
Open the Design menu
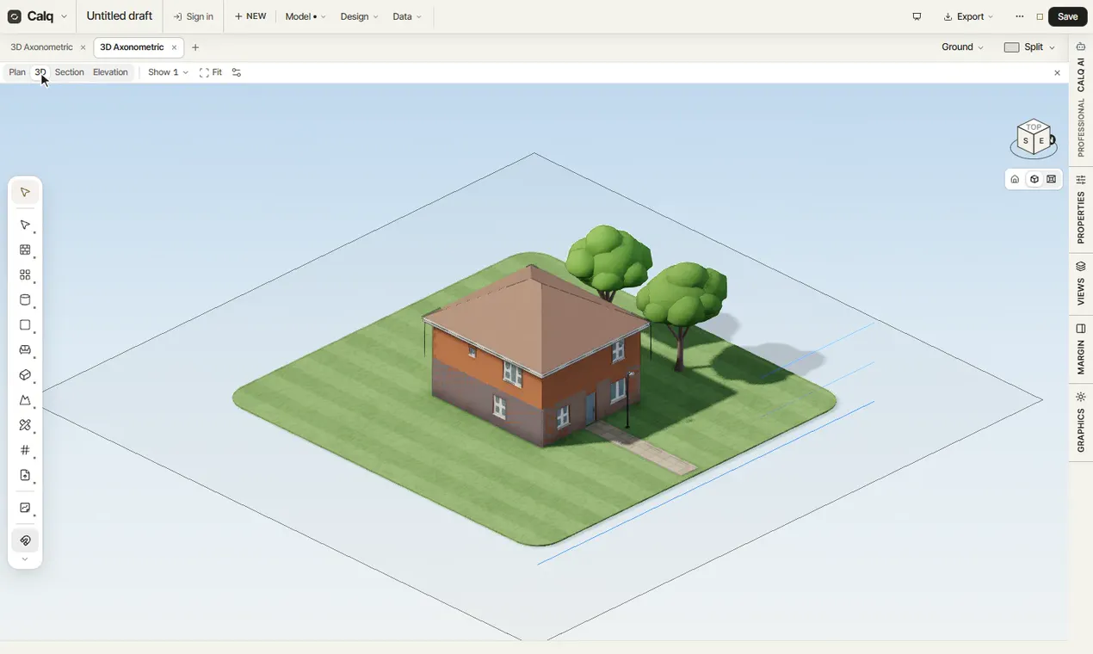(x=359, y=16)
